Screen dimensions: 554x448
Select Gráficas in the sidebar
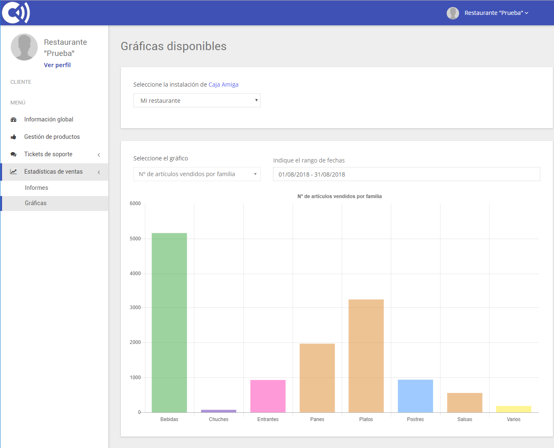coord(36,203)
